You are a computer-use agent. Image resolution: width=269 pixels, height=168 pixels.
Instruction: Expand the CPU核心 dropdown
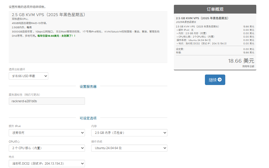(47, 148)
